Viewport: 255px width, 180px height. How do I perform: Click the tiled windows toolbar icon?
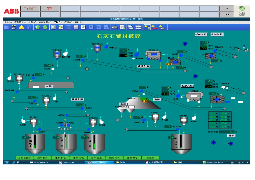138,27
